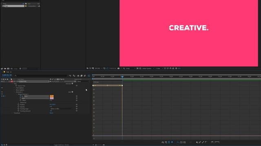Fit all graphs to view

pos(184,142)
